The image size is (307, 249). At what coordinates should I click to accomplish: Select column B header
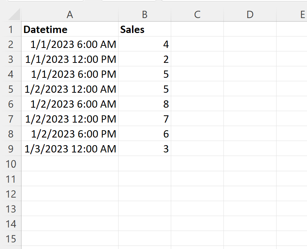pos(144,14)
